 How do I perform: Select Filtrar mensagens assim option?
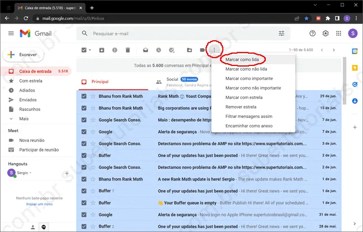254,117
